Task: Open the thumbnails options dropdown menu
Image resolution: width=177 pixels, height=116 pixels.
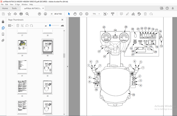Action: coord(10,26)
